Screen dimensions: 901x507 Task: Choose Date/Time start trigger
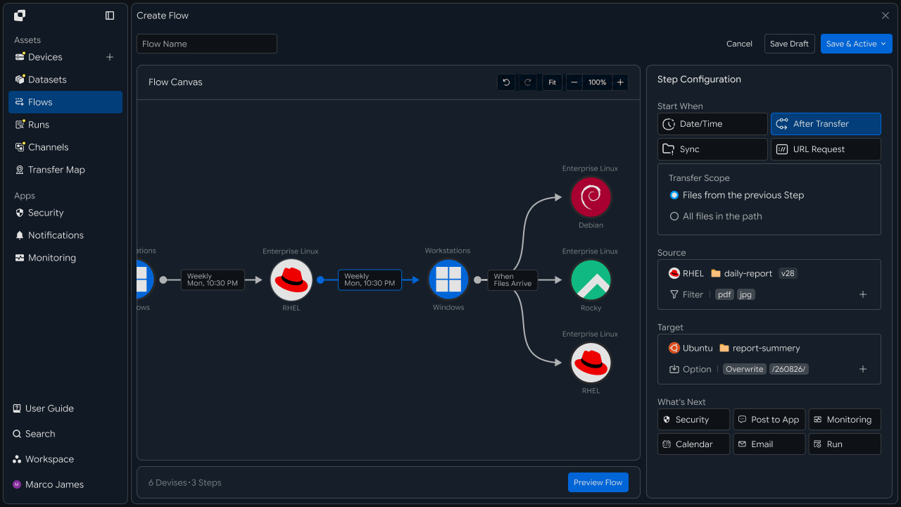[712, 124]
